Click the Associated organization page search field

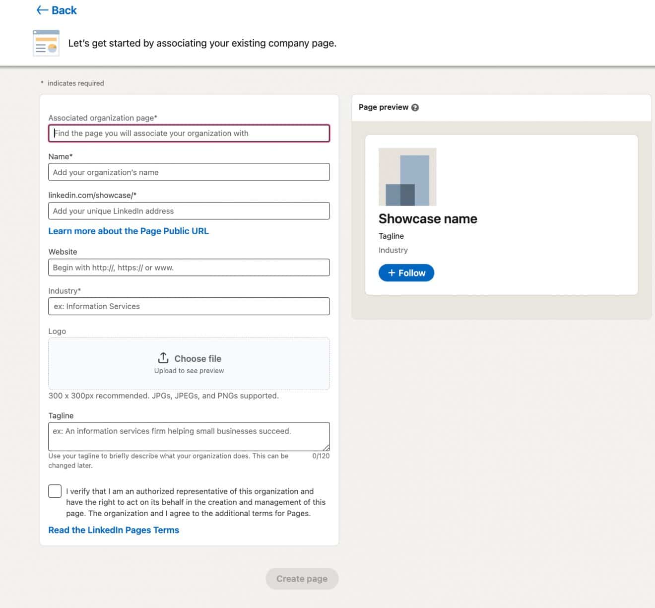coord(189,133)
